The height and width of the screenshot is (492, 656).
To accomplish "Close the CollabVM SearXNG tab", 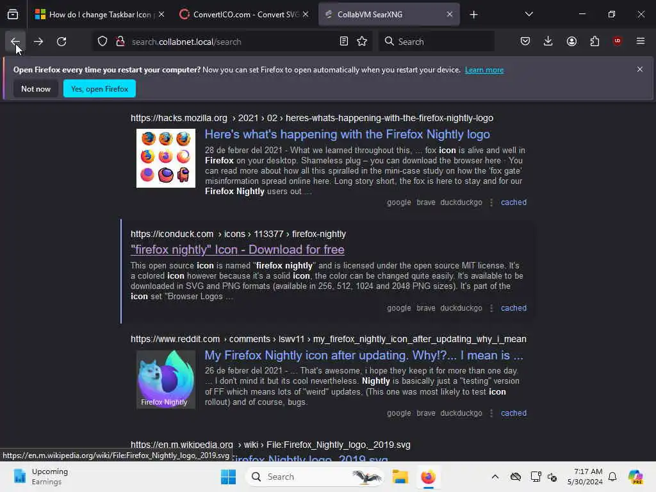I will tap(449, 15).
